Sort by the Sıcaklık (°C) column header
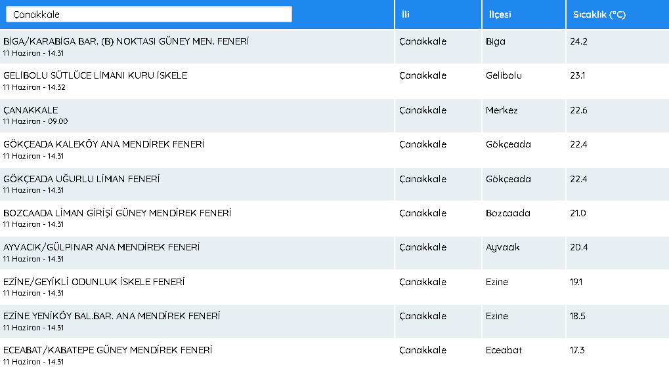 (599, 14)
